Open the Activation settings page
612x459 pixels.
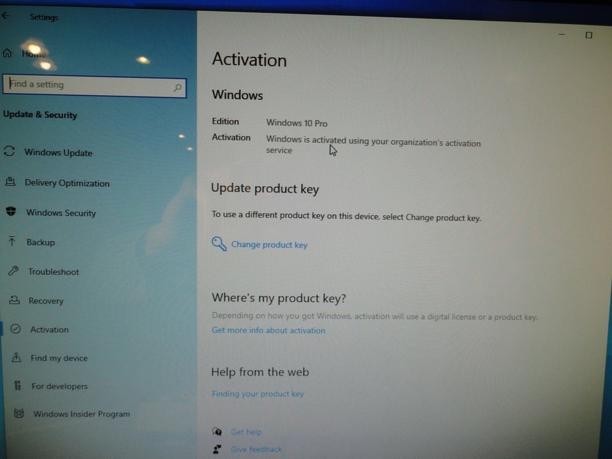(x=49, y=330)
